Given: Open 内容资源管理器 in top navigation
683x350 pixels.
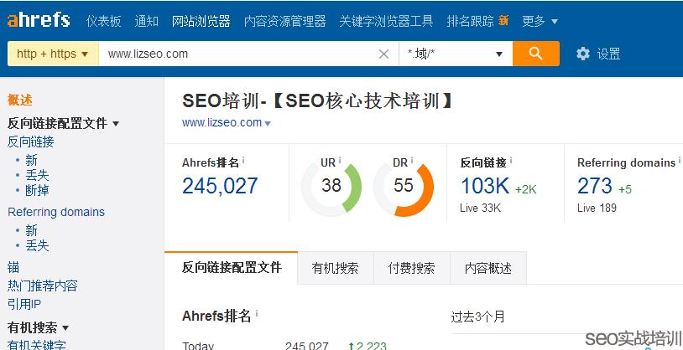Looking at the screenshot, I should tap(285, 21).
